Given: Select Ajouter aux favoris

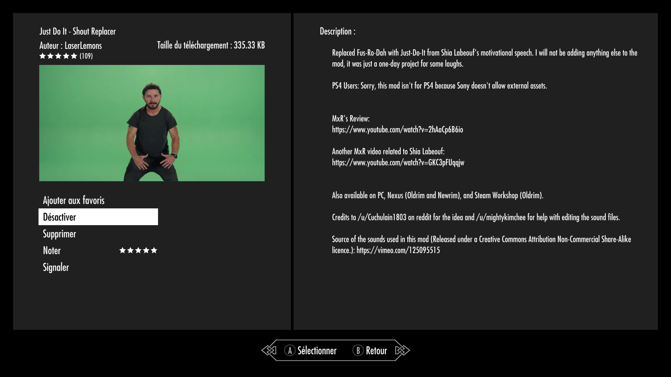Looking at the screenshot, I should click(74, 200).
